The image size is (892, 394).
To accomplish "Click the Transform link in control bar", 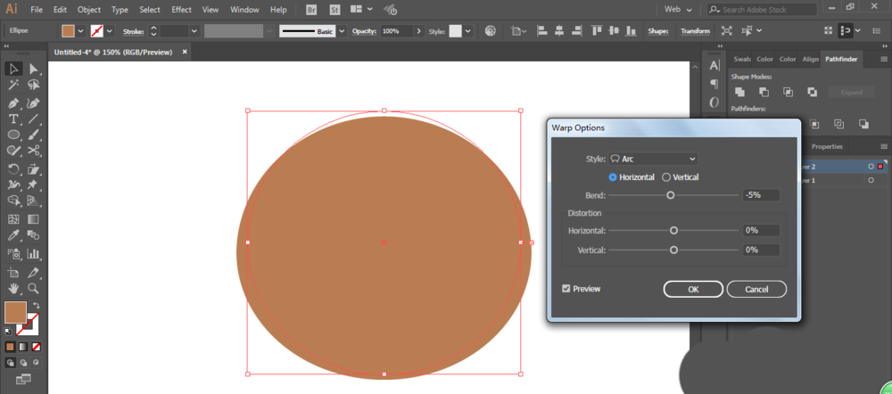I will tap(695, 31).
